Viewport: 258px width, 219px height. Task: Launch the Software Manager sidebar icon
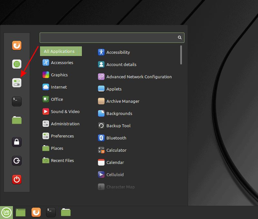click(x=16, y=64)
